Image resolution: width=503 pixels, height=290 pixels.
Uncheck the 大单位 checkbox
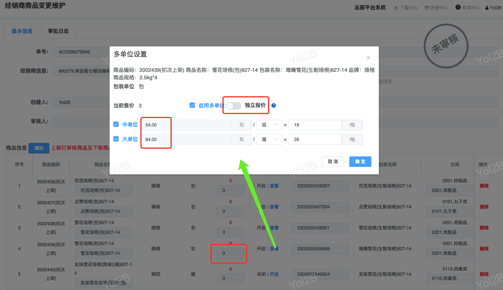[116, 139]
